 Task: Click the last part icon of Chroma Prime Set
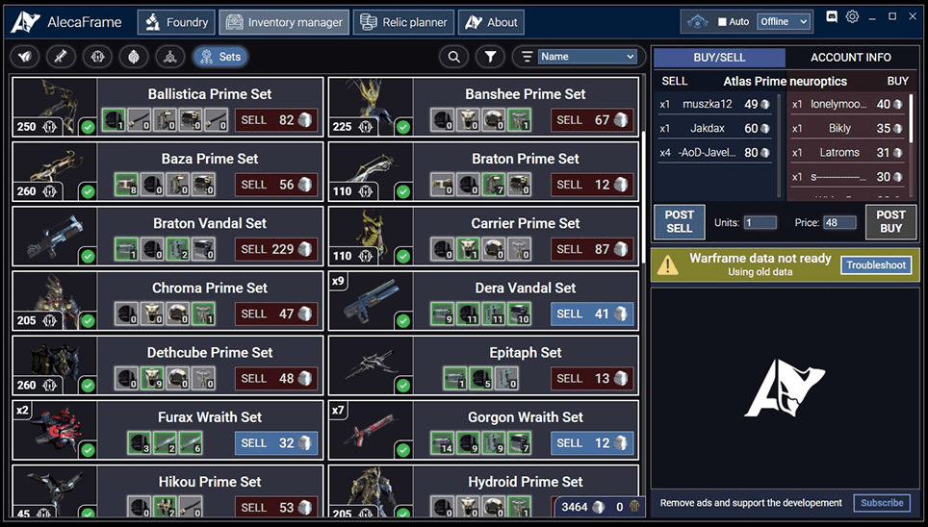[203, 314]
